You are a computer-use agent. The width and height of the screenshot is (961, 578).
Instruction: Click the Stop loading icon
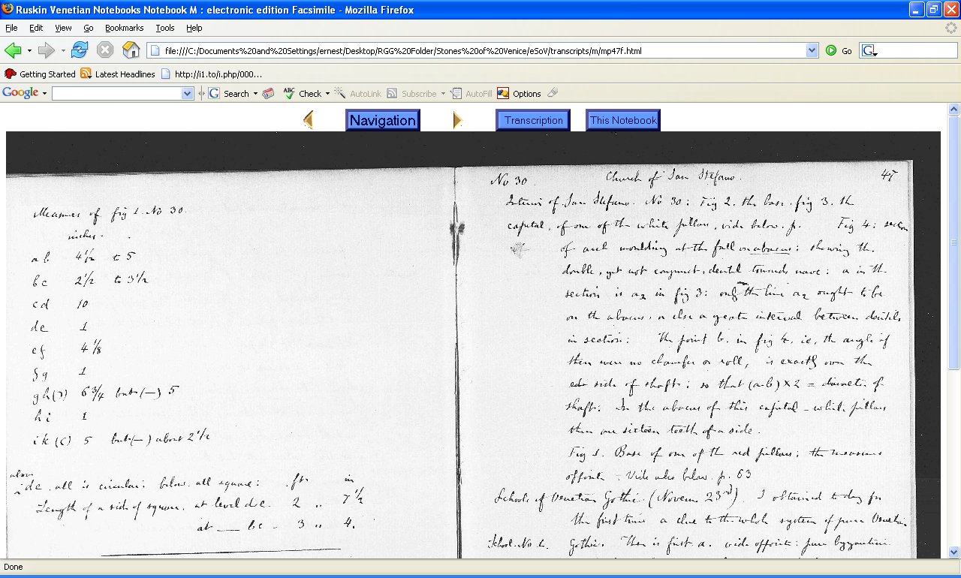[x=105, y=50]
